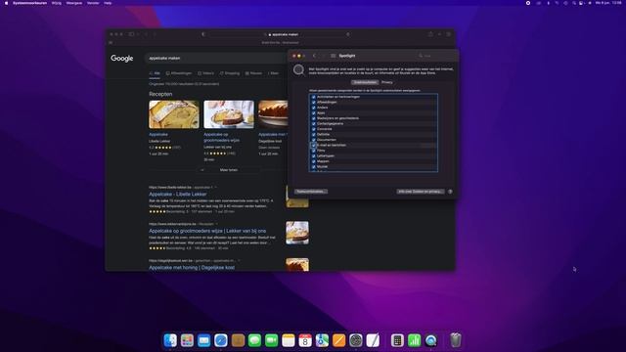Open the Meer dropdown in Google tabs
626x352 pixels.
click(274, 73)
